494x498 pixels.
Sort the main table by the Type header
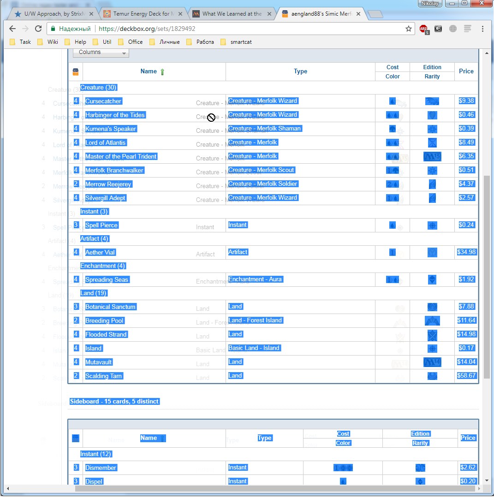300,71
